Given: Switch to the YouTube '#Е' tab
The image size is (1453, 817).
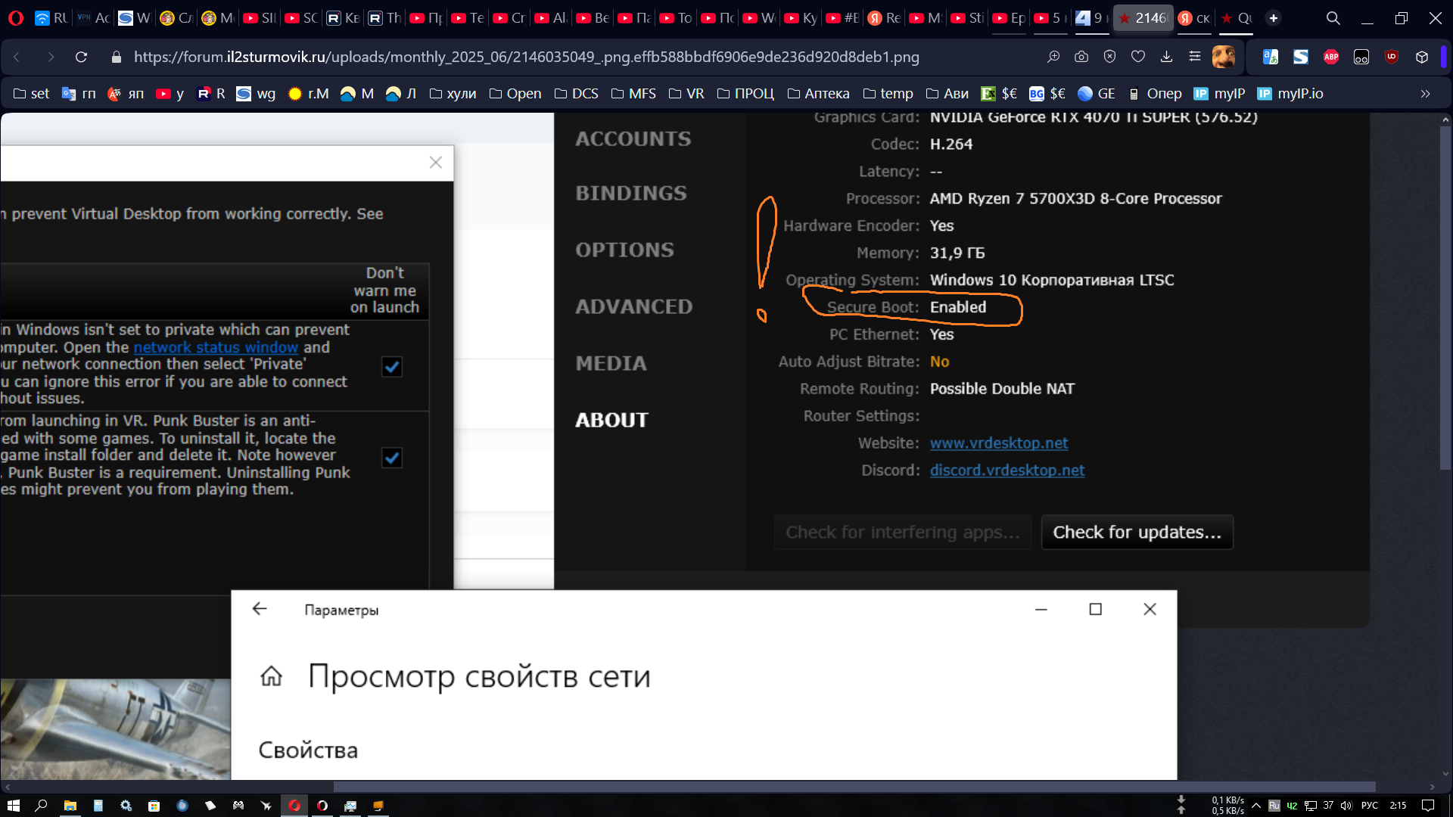Looking at the screenshot, I should tap(842, 17).
